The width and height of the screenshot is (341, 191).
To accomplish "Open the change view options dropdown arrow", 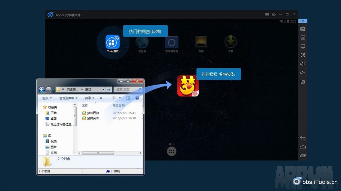I will [x=120, y=98].
